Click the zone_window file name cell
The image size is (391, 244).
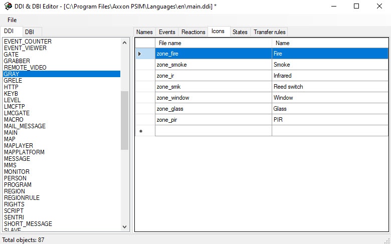tap(214, 98)
